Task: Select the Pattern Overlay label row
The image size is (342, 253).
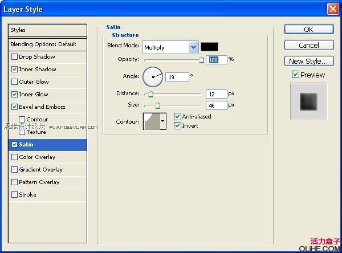Action: coord(47,182)
